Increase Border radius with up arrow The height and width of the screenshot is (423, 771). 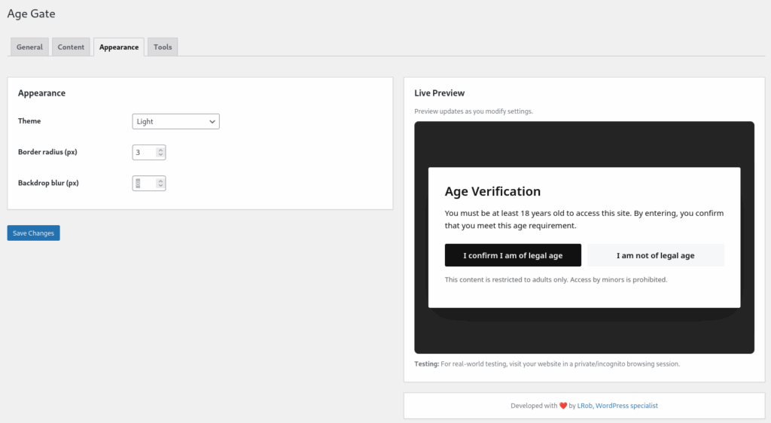[160, 150]
